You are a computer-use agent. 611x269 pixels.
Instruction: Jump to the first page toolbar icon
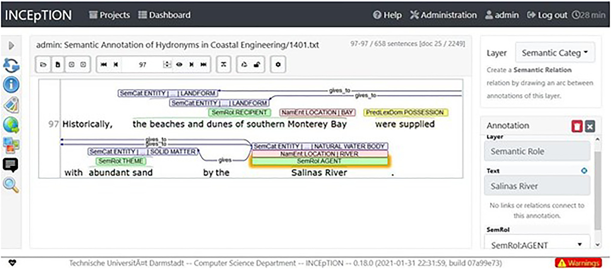tap(104, 65)
